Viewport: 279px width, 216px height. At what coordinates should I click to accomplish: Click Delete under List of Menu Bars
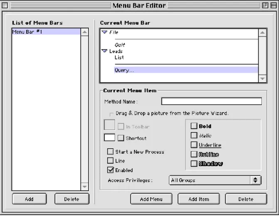click(72, 199)
